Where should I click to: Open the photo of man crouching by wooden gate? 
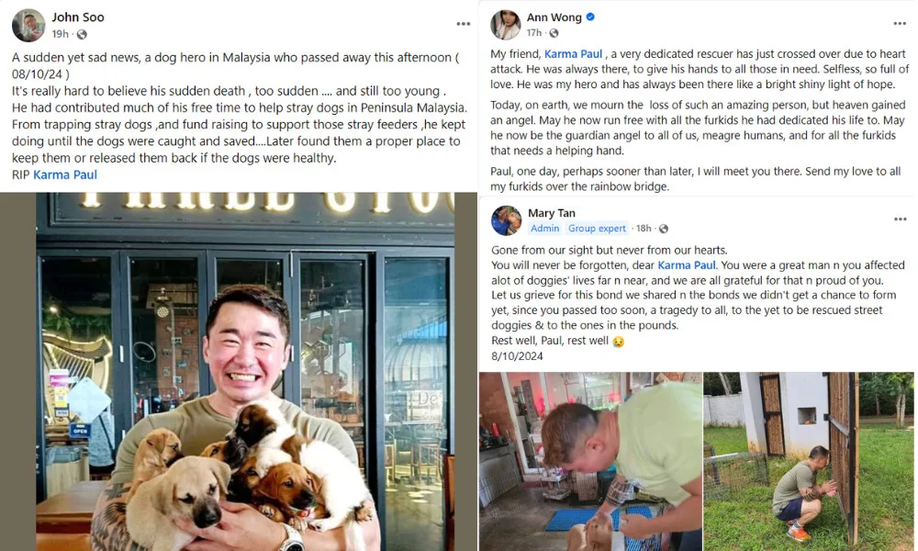(809, 461)
